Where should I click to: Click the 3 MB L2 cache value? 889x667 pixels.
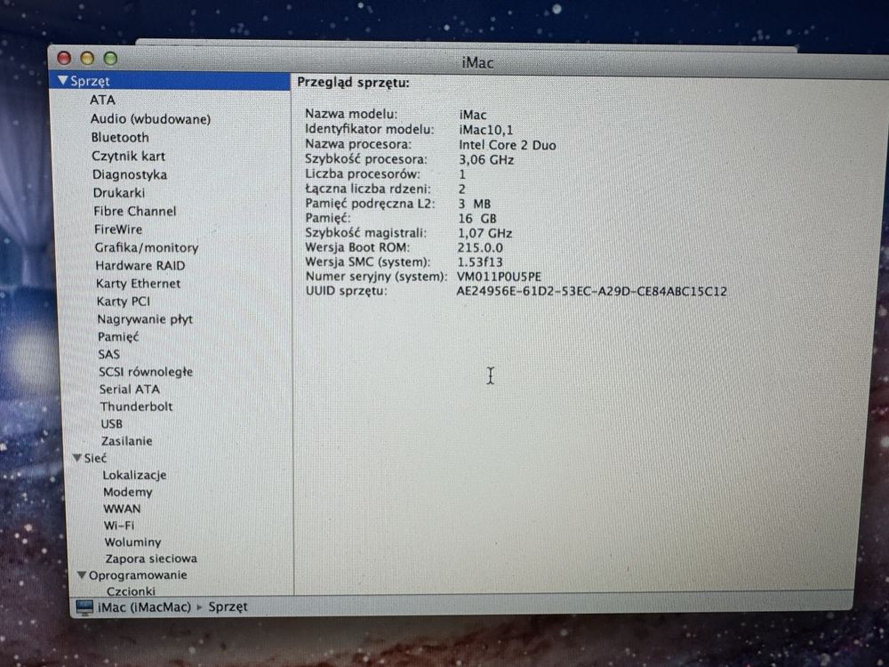pos(475,204)
